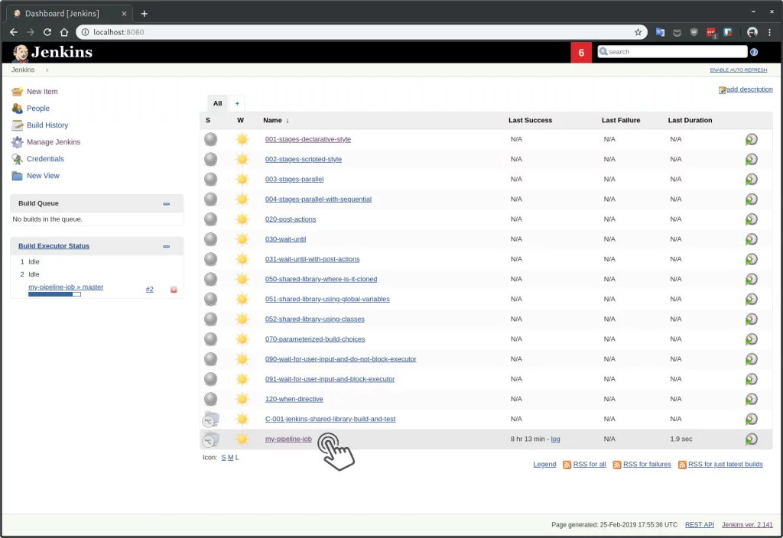Screen dimensions: 783x538
Task: Open the Legend link
Action: click(544, 465)
